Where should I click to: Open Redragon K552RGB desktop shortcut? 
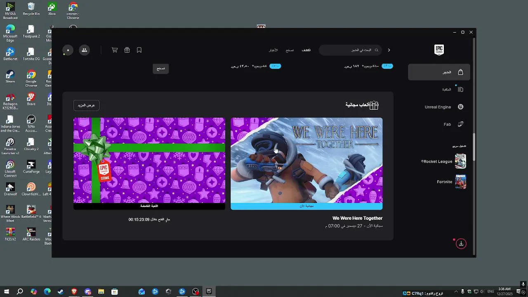click(x=10, y=101)
